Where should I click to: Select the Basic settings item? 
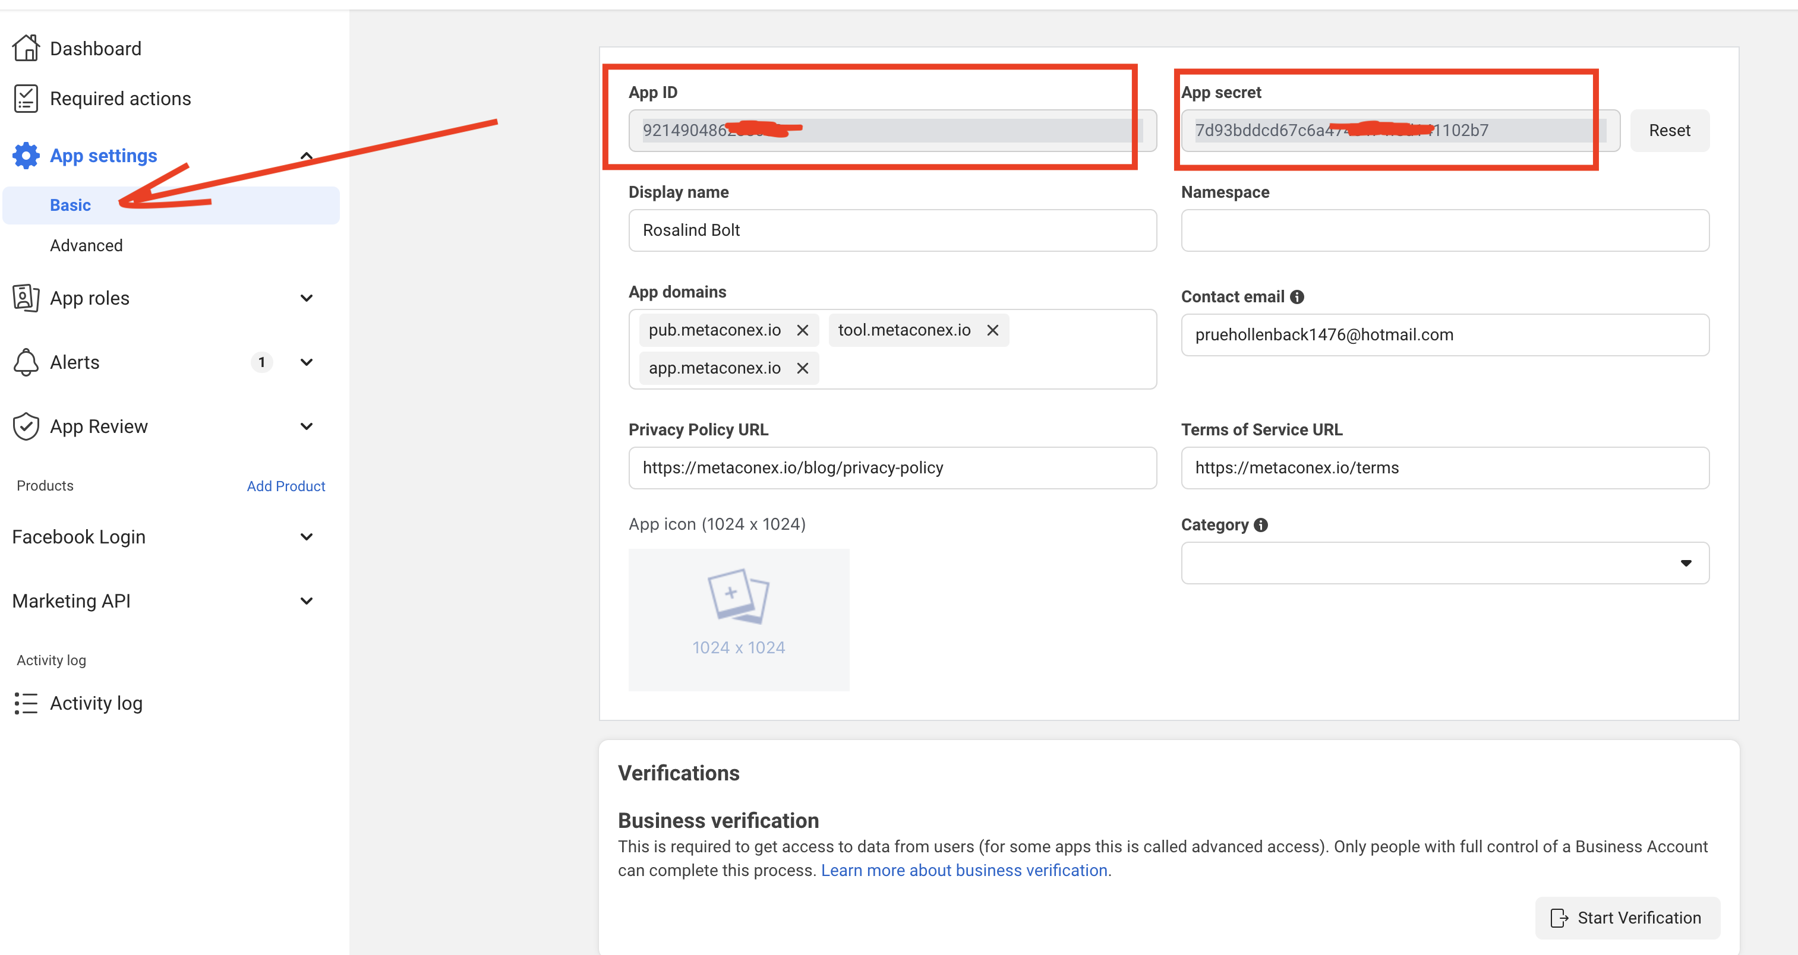click(x=71, y=205)
